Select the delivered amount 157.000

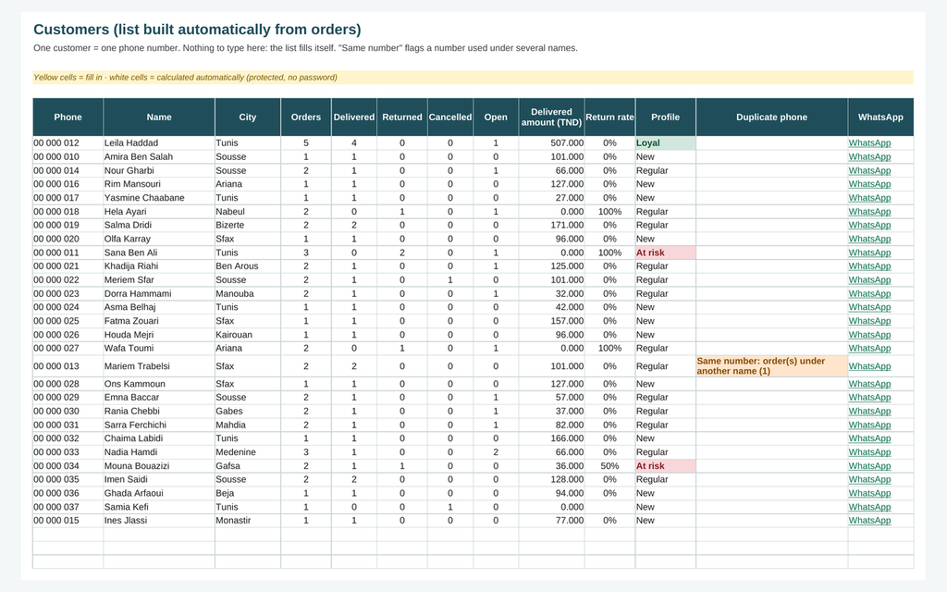pyautogui.click(x=551, y=321)
